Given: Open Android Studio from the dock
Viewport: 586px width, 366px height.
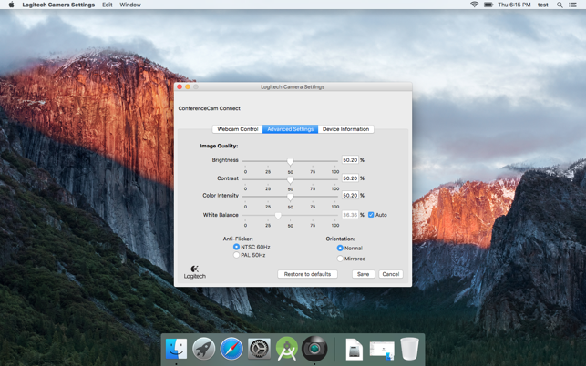Looking at the screenshot, I should tap(287, 349).
